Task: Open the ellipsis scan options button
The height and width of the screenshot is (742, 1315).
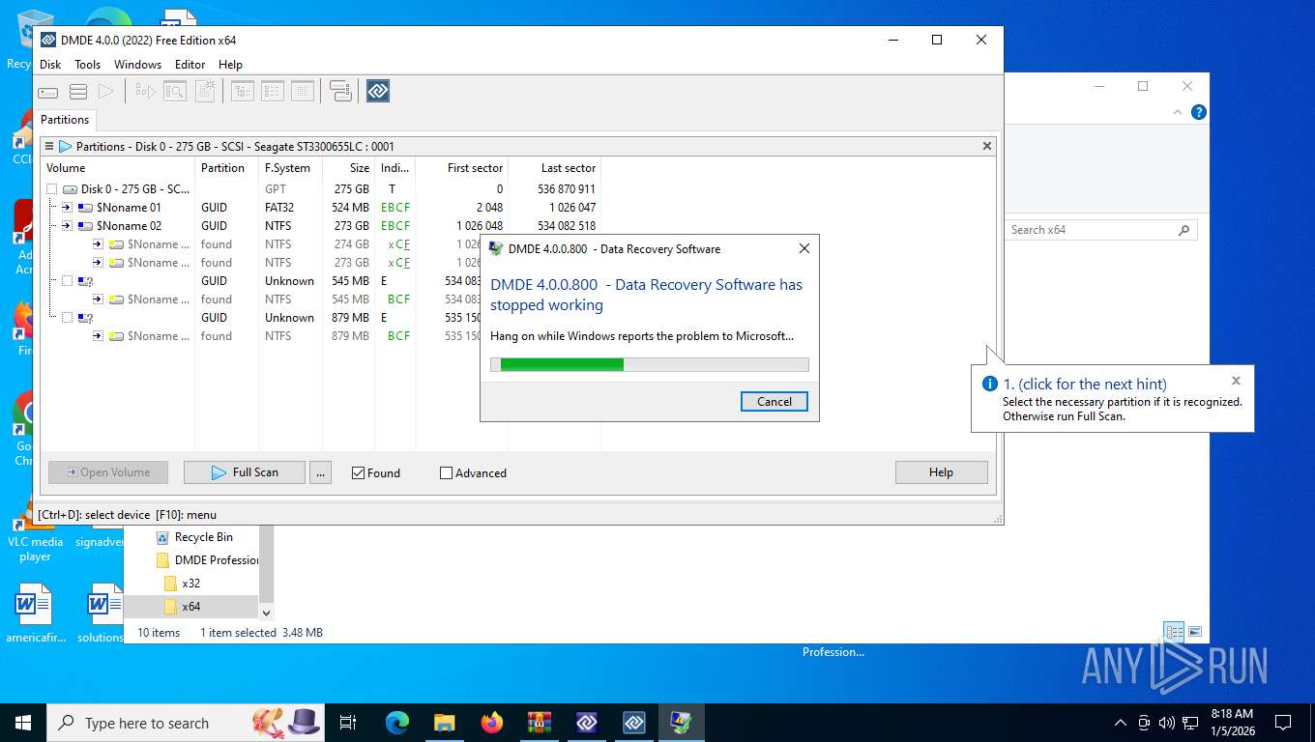Action: [x=321, y=472]
